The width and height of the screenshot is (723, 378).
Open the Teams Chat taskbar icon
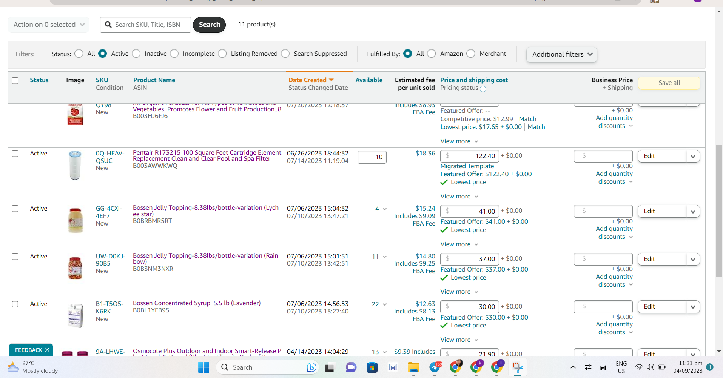point(351,367)
